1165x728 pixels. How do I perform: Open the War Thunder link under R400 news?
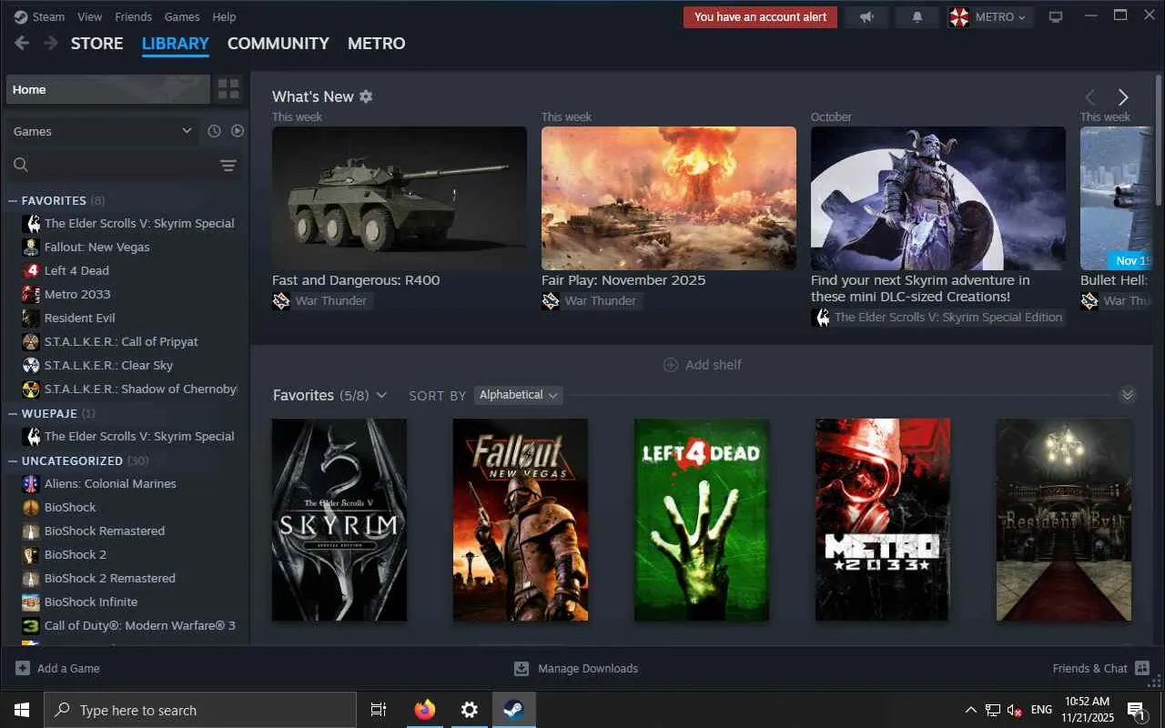(x=322, y=300)
